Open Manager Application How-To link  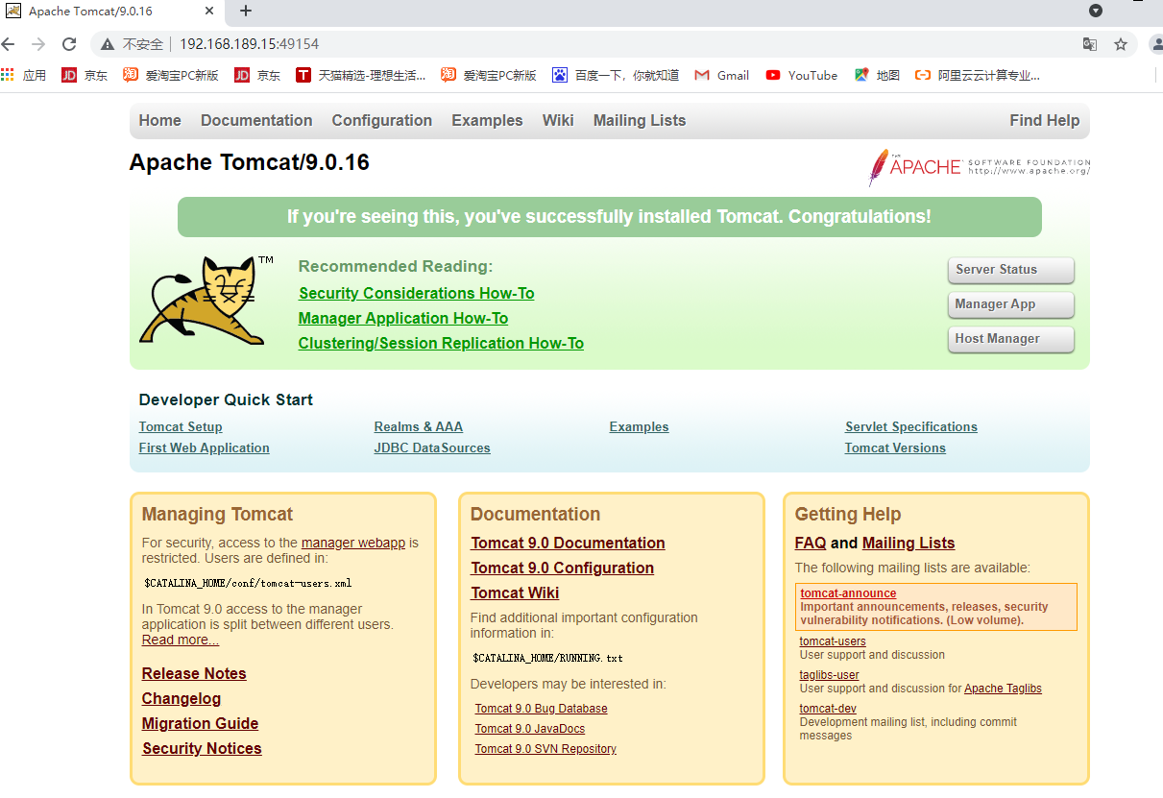pyautogui.click(x=403, y=318)
